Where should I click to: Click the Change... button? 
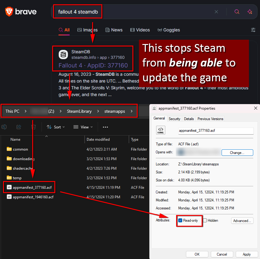point(237,153)
